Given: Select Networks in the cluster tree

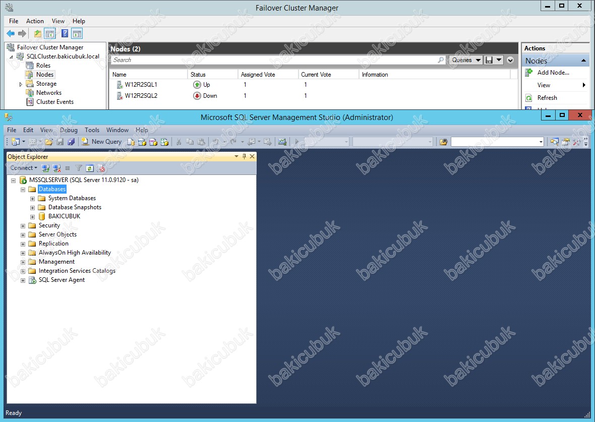Looking at the screenshot, I should (48, 93).
